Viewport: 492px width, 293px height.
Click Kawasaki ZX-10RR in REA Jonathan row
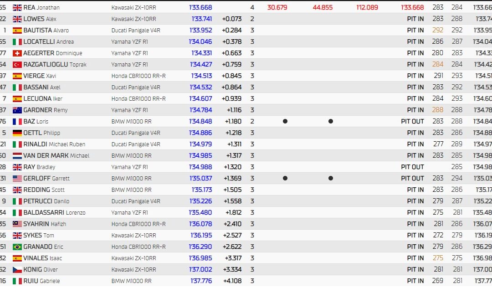[x=133, y=8]
